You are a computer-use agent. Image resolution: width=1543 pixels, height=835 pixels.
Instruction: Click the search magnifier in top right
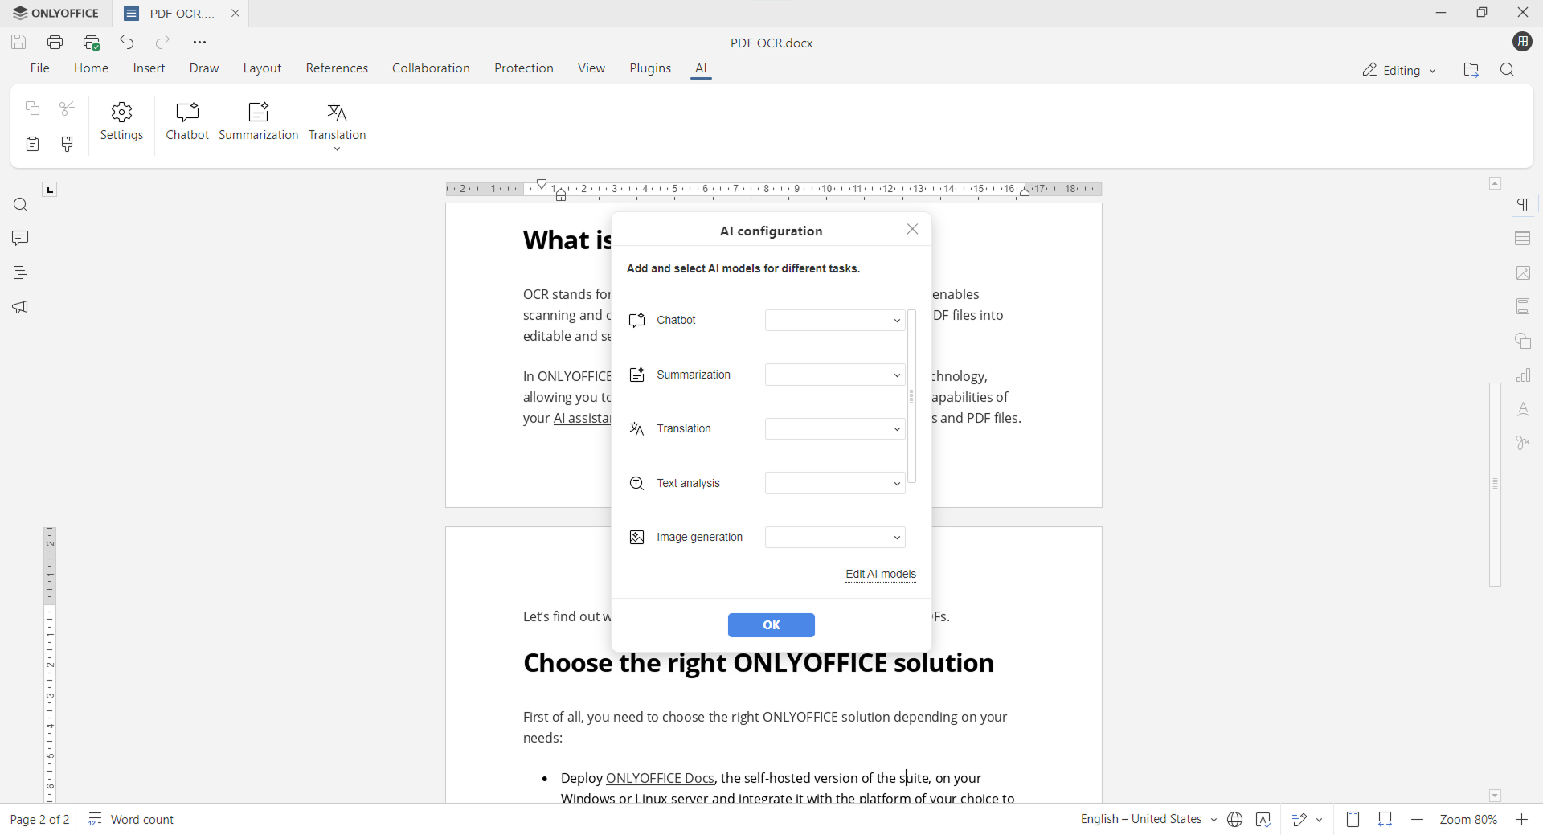pyautogui.click(x=1508, y=71)
